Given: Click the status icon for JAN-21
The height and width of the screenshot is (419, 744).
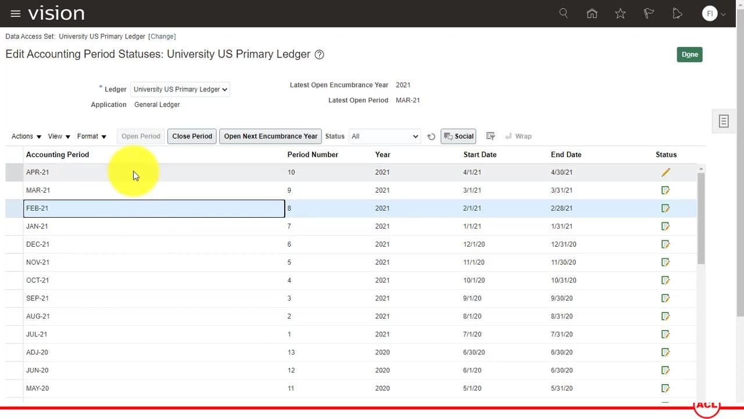Looking at the screenshot, I should 666,226.
